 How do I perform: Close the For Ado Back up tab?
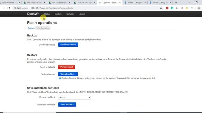(45, 3)
